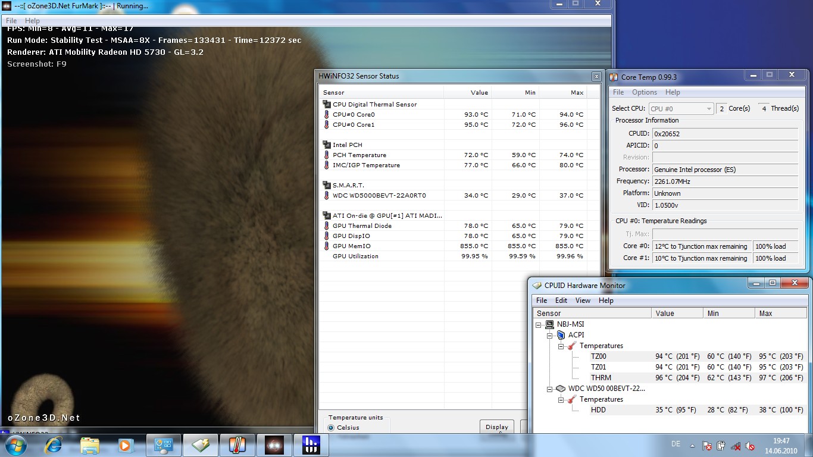Click the Sensor column header in Hardware Monitor
The height and width of the screenshot is (457, 813).
[592, 313]
